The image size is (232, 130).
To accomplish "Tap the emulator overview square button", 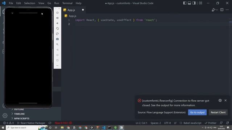I will coord(57,60).
